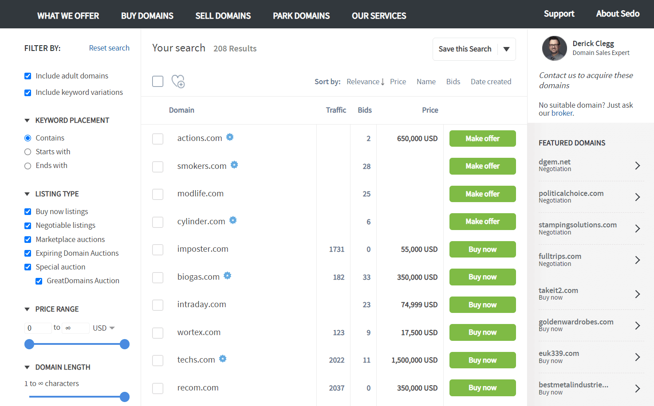Image resolution: width=654 pixels, height=406 pixels.
Task: Disable the GreatDomains Auction filter
Action: click(x=39, y=281)
